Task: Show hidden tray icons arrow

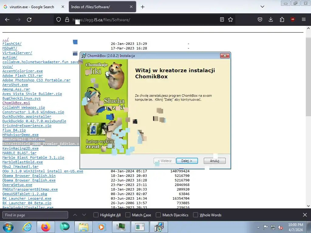Action: (x=258, y=227)
